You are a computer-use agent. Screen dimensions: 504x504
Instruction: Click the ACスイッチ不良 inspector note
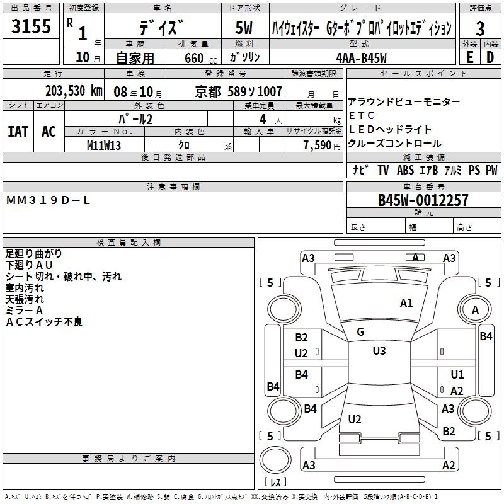(x=44, y=322)
